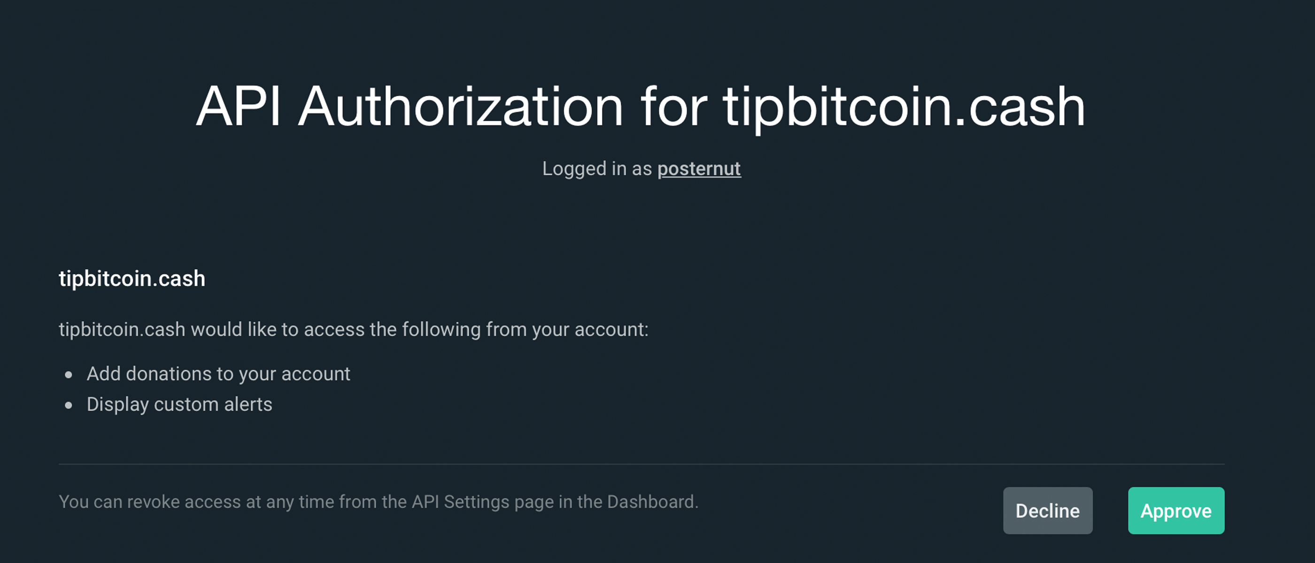Click the horizontal divider line above the buttons

pyautogui.click(x=641, y=464)
